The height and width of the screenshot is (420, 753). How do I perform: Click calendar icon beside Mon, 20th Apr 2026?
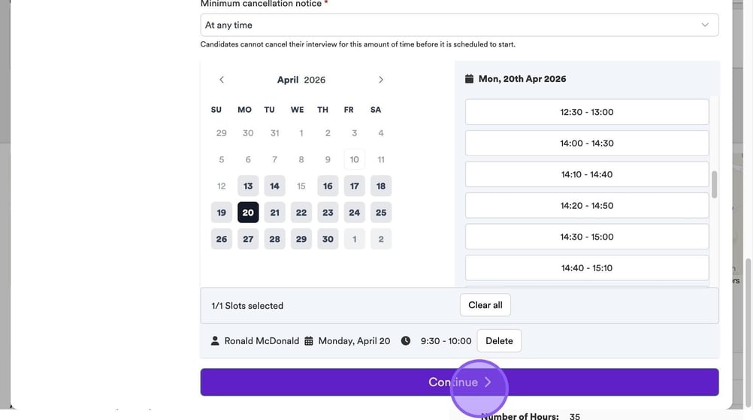pos(470,79)
